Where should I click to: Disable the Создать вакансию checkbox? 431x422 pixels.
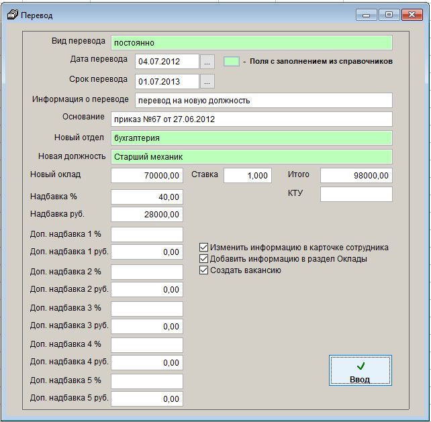(205, 270)
